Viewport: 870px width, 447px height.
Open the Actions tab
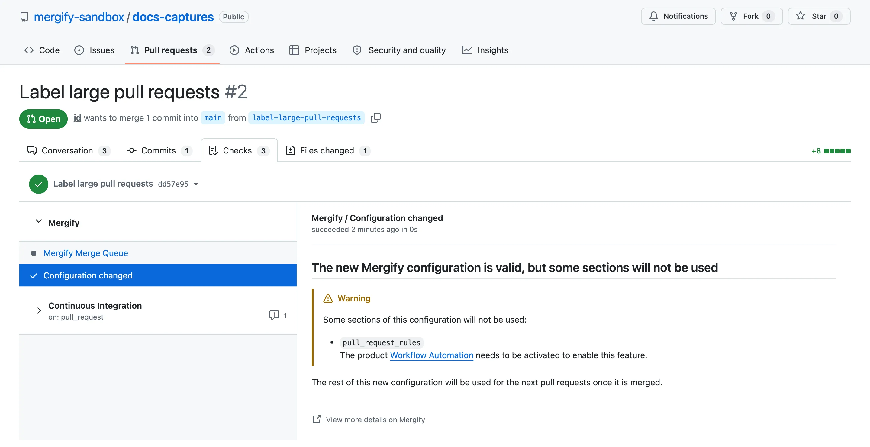(x=252, y=50)
